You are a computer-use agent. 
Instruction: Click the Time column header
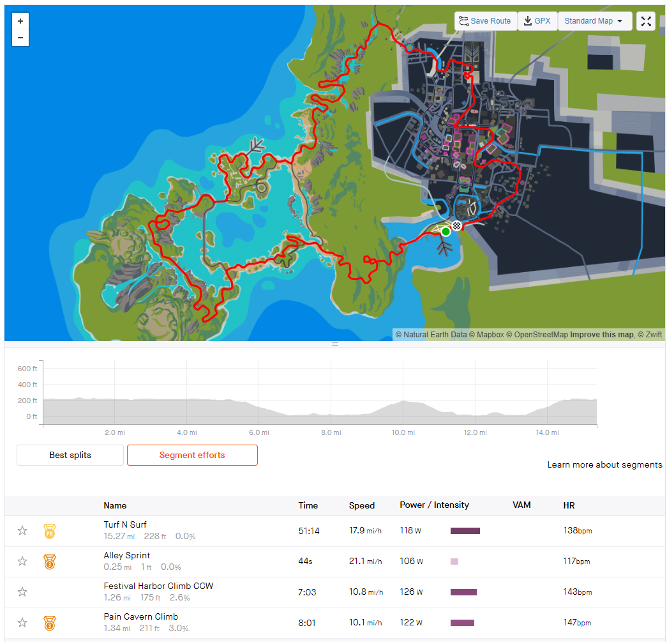[308, 505]
